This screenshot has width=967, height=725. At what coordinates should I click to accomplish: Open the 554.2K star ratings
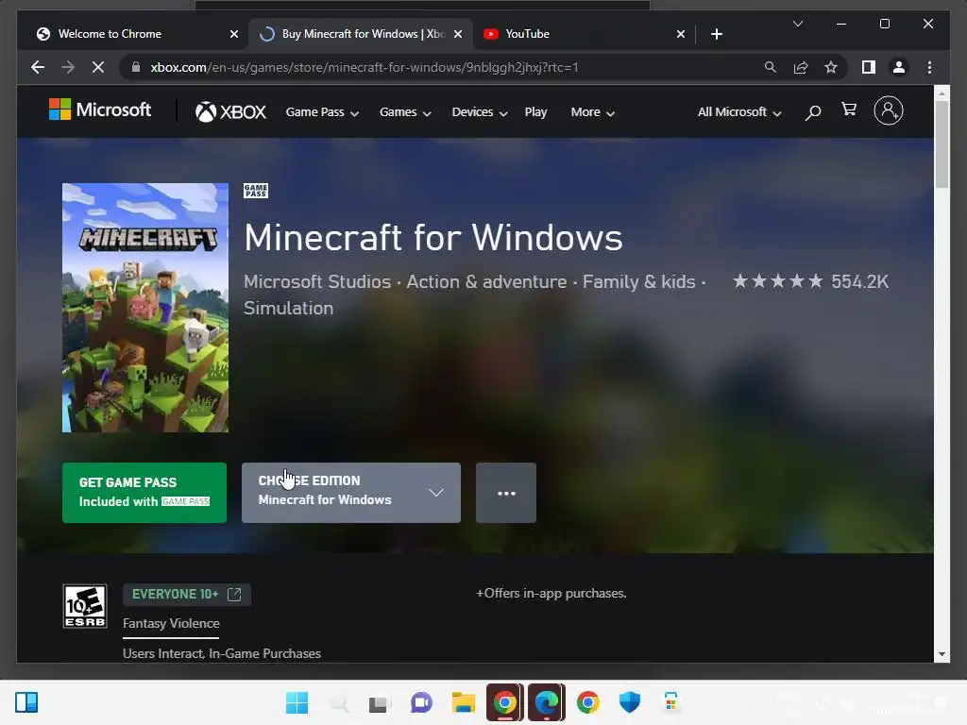coord(809,281)
